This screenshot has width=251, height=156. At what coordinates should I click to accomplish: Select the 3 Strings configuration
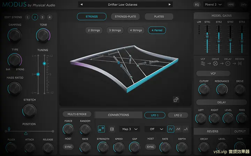click(x=115, y=30)
